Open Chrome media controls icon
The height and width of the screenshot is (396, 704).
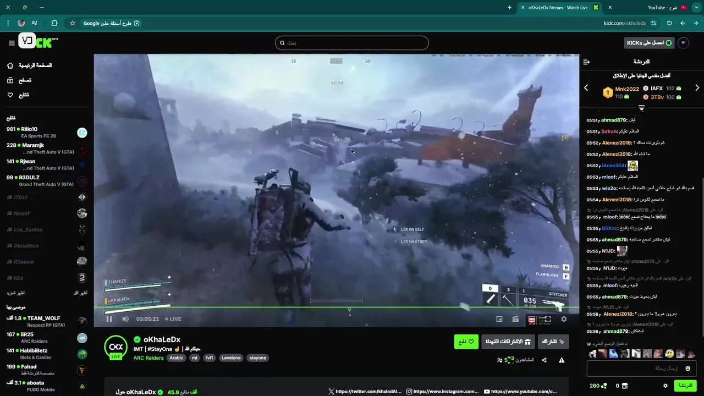pyautogui.click(x=35, y=23)
